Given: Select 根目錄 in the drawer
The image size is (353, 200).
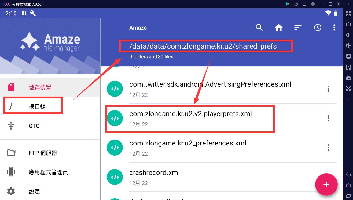Looking at the screenshot, I should [50, 106].
